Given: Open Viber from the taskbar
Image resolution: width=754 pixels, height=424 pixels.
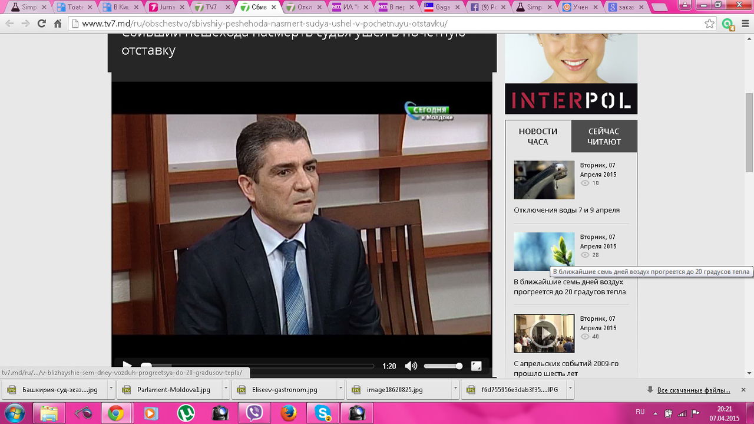Looking at the screenshot, I should click(255, 413).
